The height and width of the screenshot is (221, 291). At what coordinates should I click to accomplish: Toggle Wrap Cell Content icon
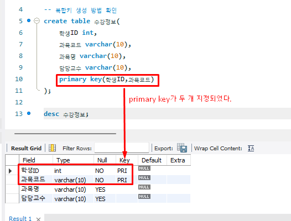pyautogui.click(x=251, y=148)
